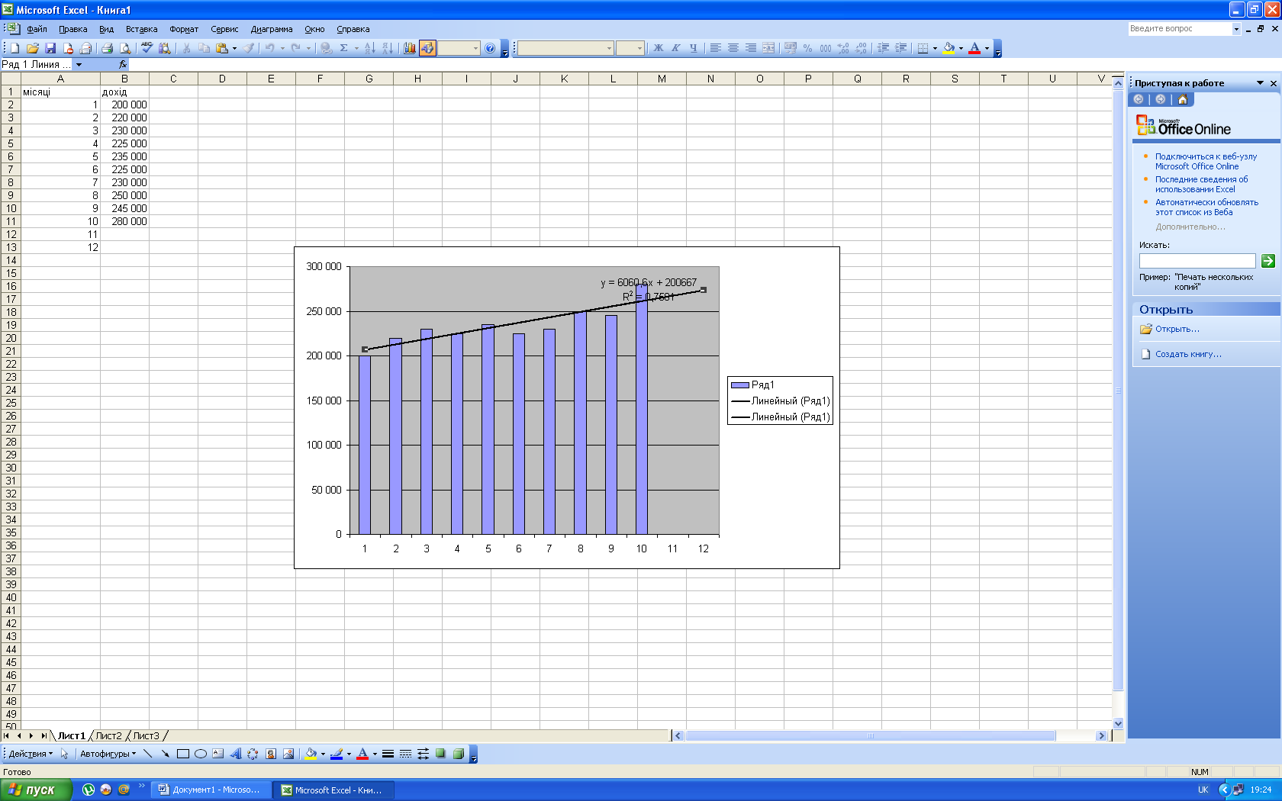Click the 3-D Style cube icon
1282x801 pixels.
tap(459, 754)
